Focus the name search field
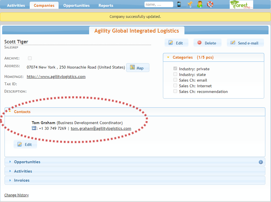The height and width of the screenshot is (202, 271). [x=159, y=4]
